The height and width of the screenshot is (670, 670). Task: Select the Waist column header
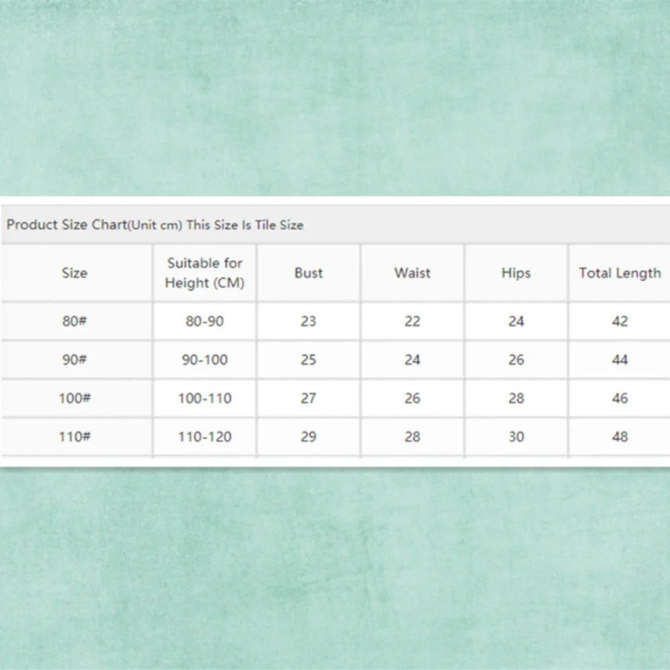click(x=412, y=273)
